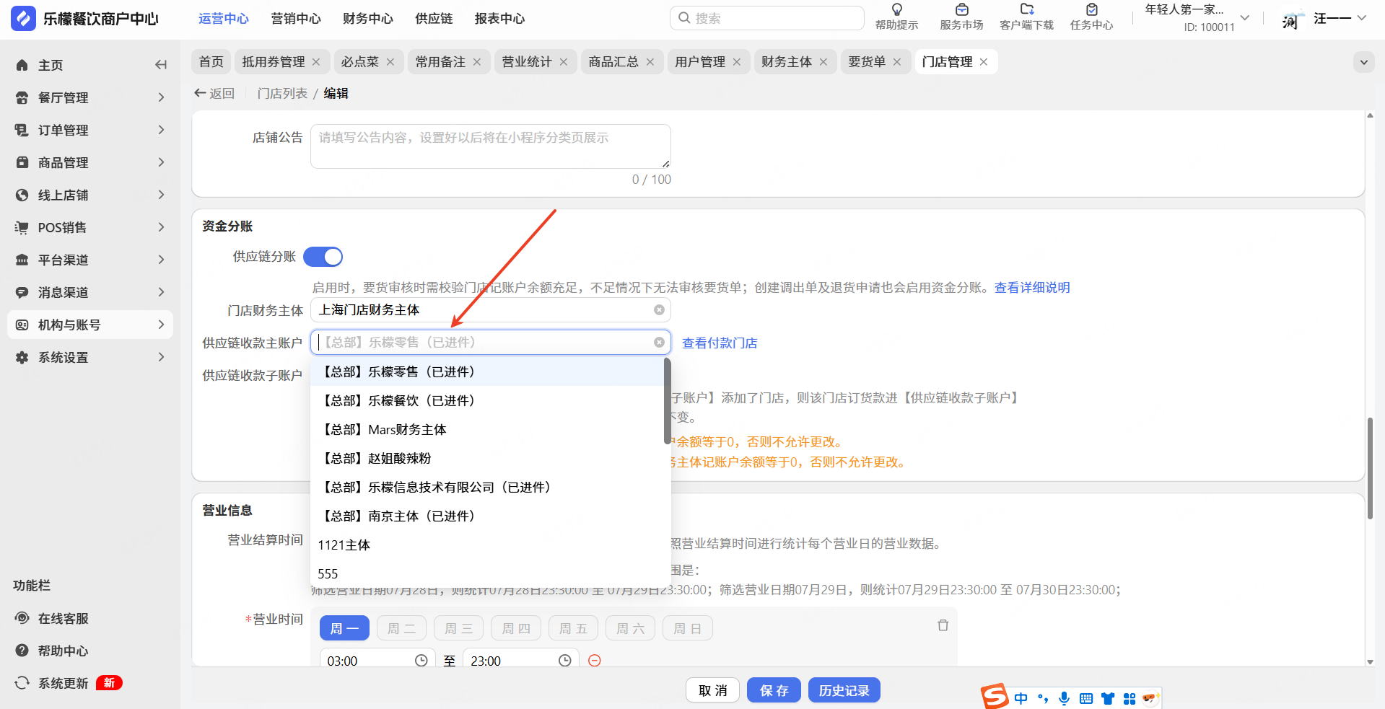The height and width of the screenshot is (709, 1385).
Task: Switch the IME 中 language mode
Action: point(1021,698)
